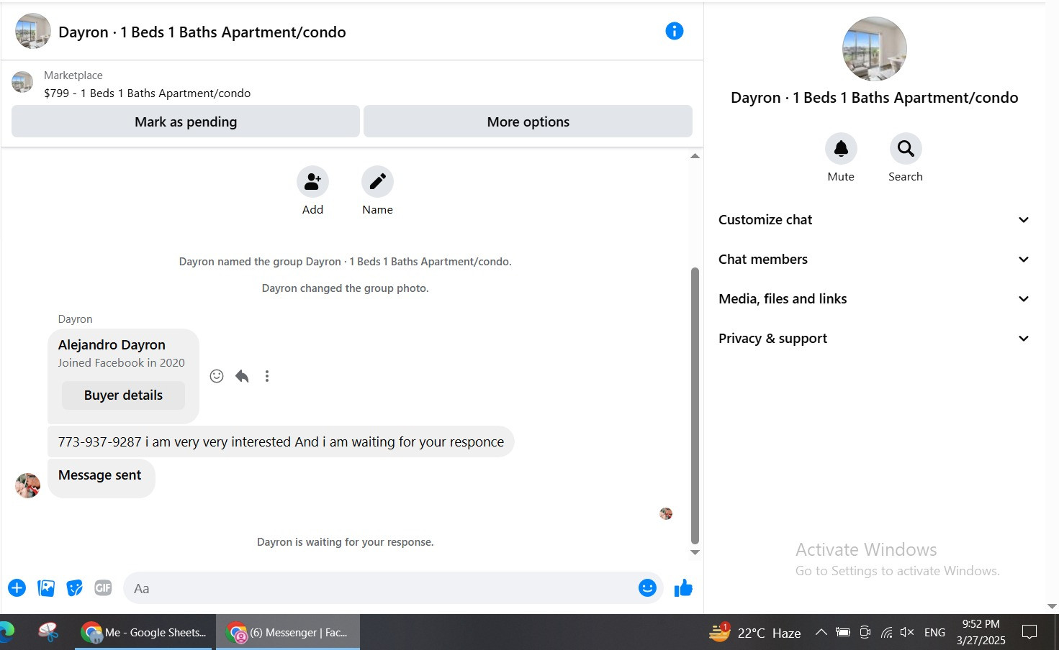
Task: Click the Alejandro Dayron name in the card
Action: tap(112, 345)
